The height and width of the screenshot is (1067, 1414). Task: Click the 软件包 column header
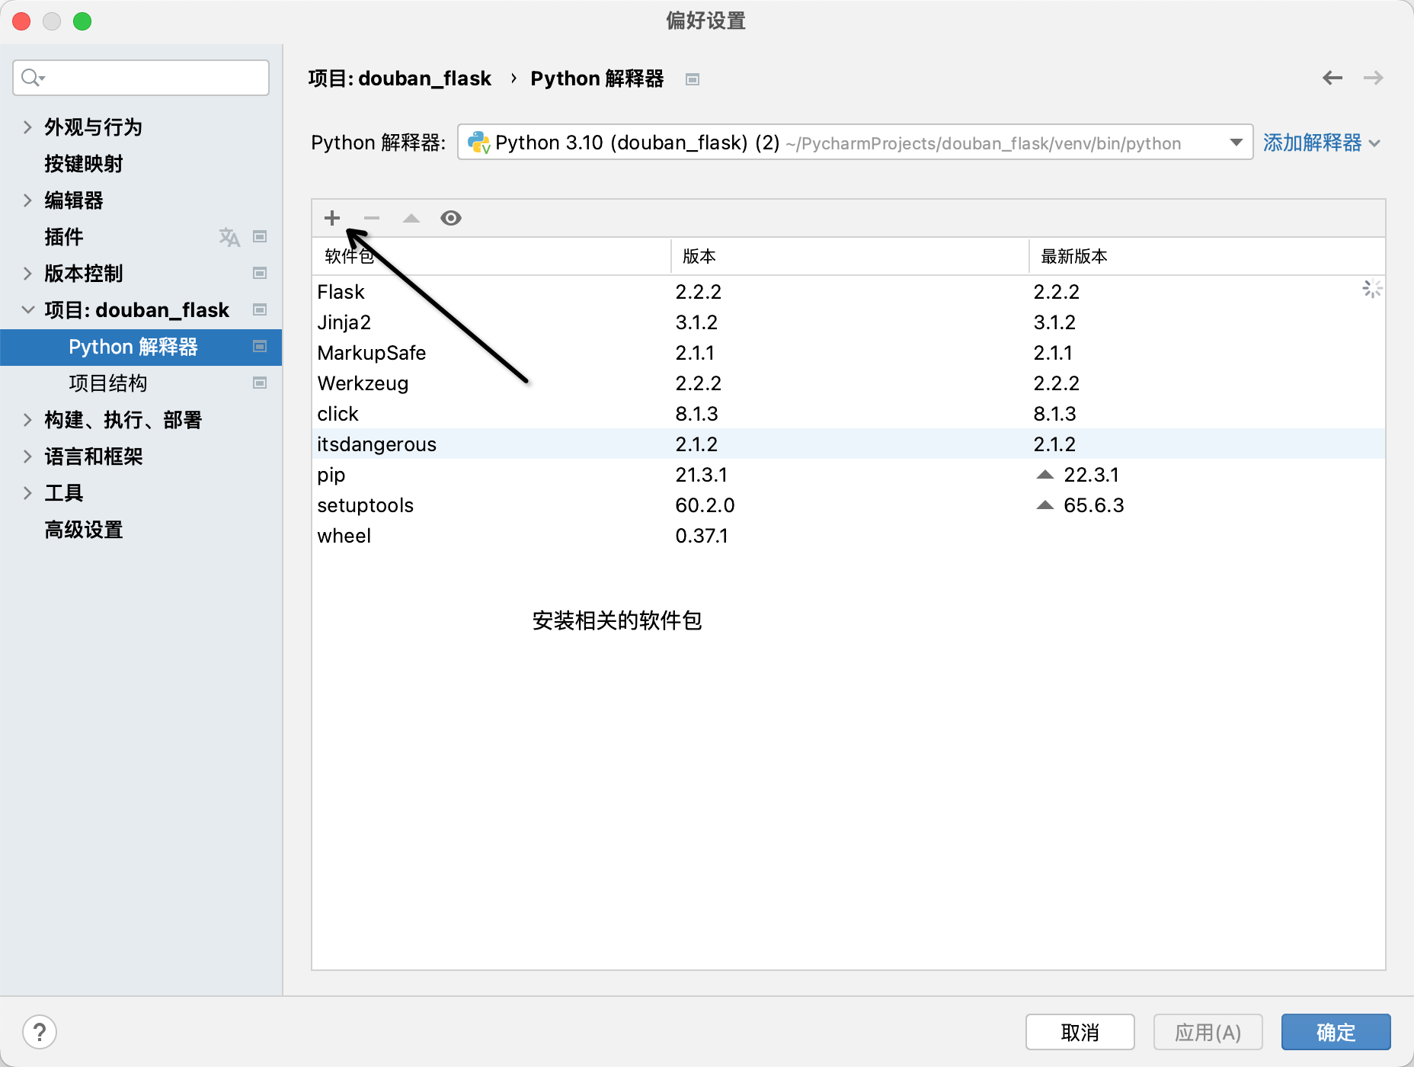(491, 256)
